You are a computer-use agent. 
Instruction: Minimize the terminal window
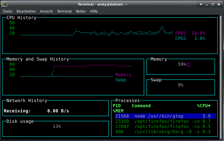click(x=207, y=4)
